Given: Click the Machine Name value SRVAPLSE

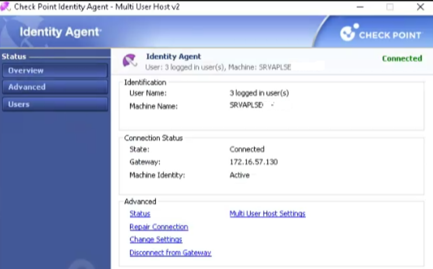Looking at the screenshot, I should point(246,105).
